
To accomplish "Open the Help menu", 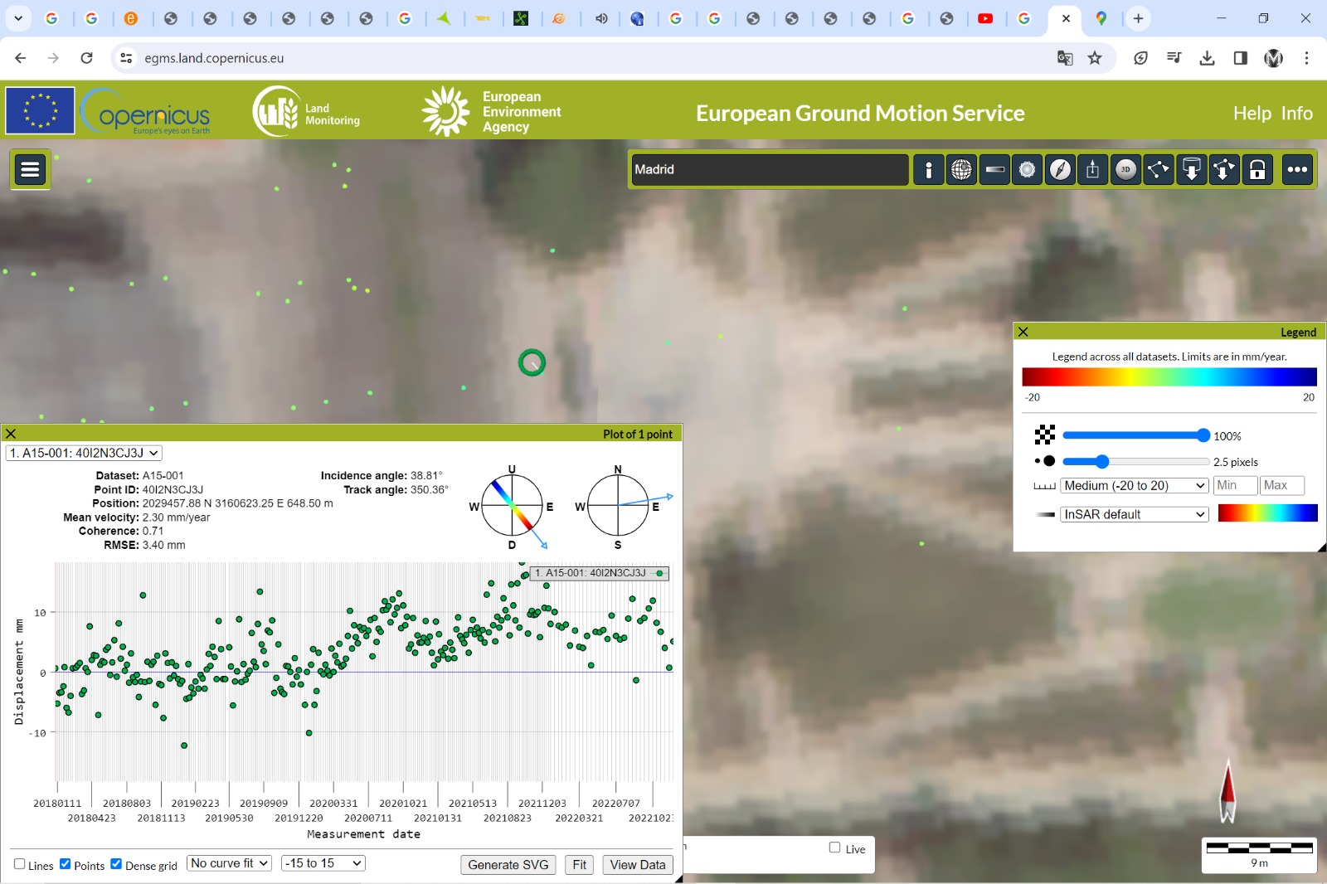I will tap(1252, 114).
